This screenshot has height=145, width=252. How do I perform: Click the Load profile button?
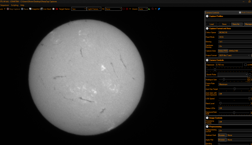coord(212,24)
